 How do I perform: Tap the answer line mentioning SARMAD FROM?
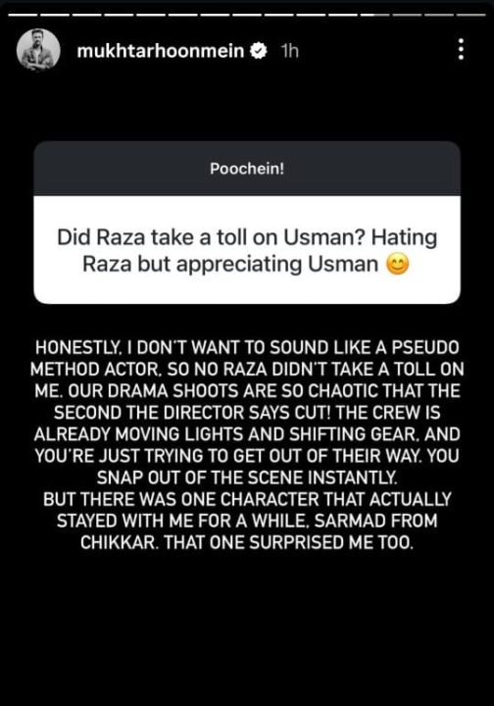click(x=247, y=521)
